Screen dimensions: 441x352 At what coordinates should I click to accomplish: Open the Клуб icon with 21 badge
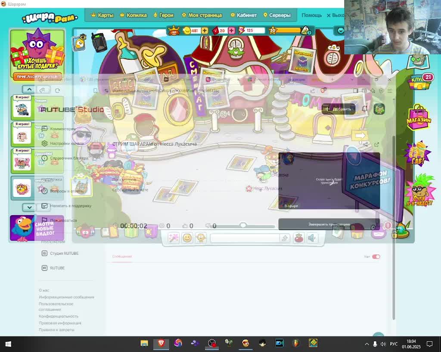pyautogui.click(x=419, y=81)
